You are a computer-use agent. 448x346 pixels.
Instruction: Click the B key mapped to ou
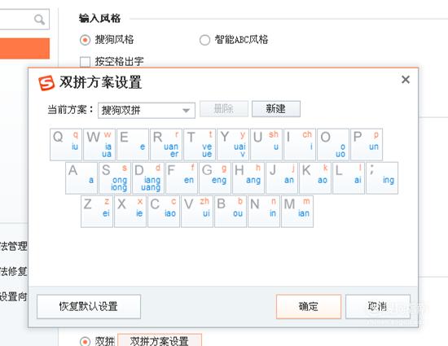(x=231, y=212)
